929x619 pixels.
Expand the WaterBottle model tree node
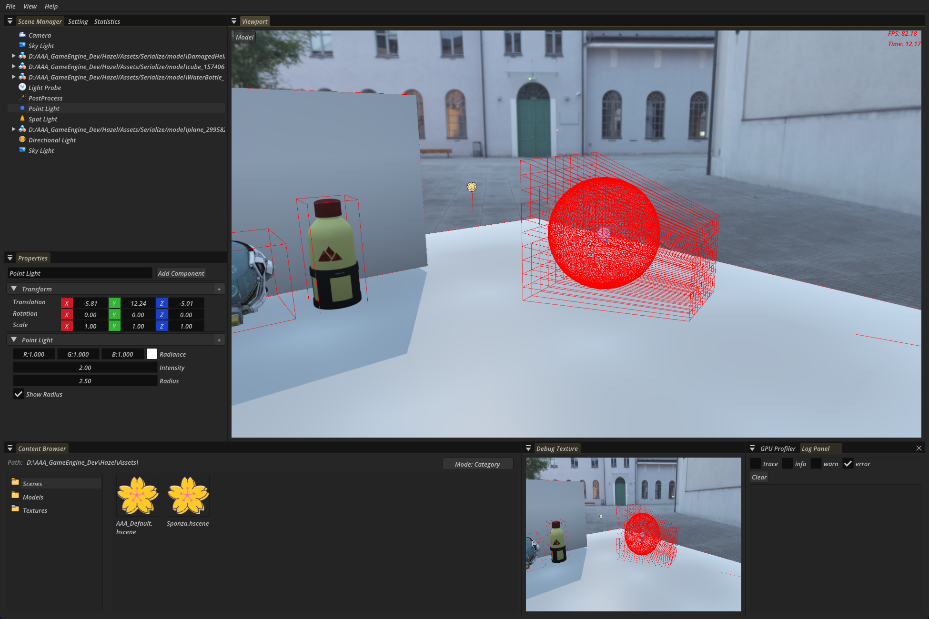pos(13,77)
